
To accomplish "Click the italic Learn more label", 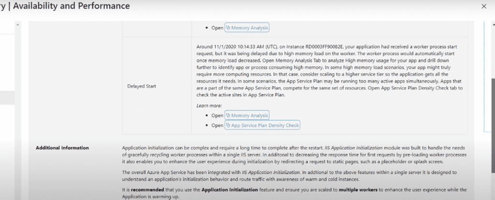I will point(206,105).
